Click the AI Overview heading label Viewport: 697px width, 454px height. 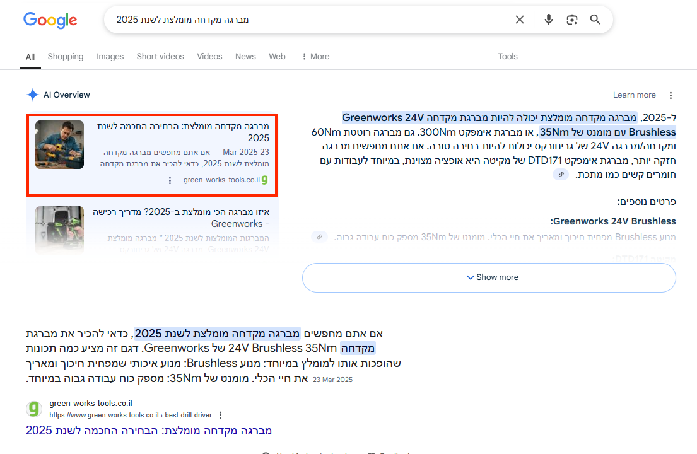67,95
